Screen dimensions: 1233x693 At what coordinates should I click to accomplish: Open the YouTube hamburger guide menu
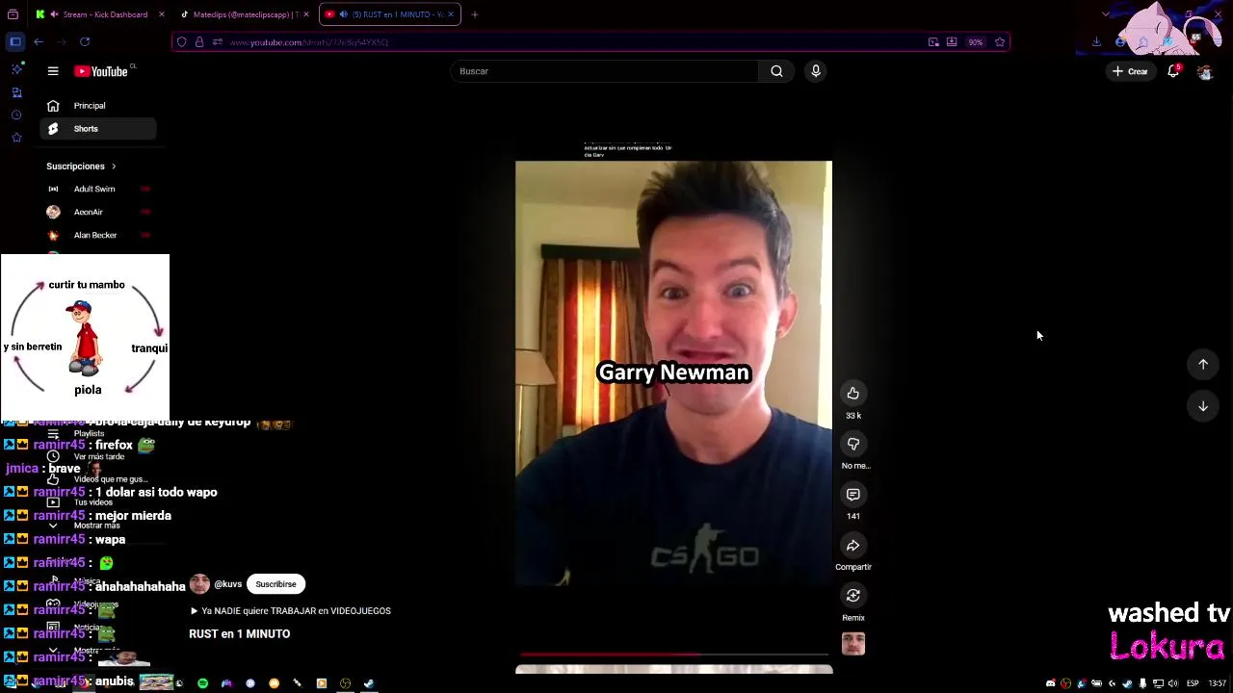point(53,71)
